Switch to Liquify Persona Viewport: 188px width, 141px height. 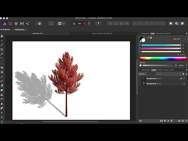pyautogui.click(x=10, y=23)
